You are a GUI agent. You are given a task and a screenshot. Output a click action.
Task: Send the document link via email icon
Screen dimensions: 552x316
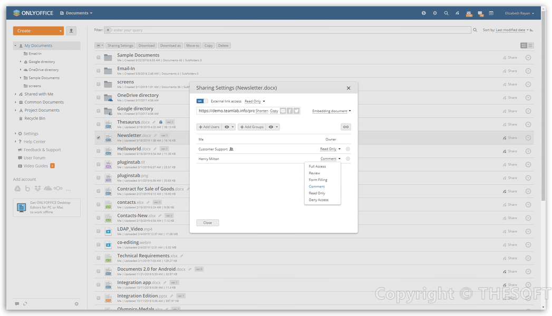point(283,111)
